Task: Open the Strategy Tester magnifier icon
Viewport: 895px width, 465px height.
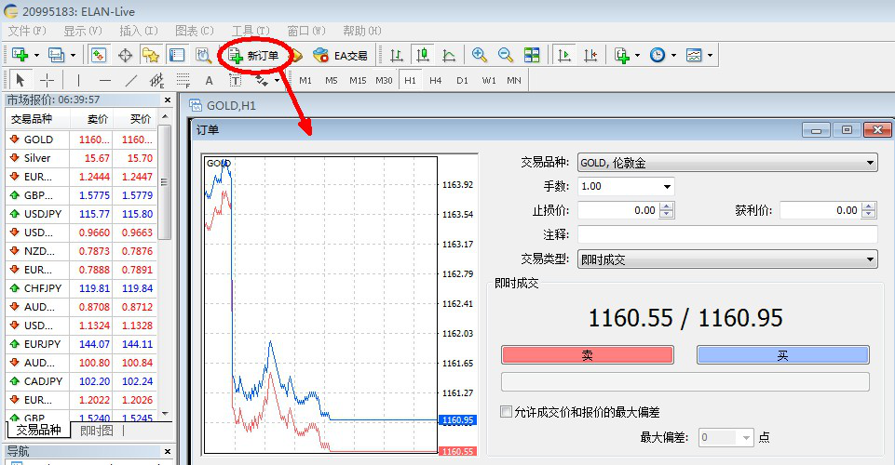Action: pyautogui.click(x=203, y=55)
